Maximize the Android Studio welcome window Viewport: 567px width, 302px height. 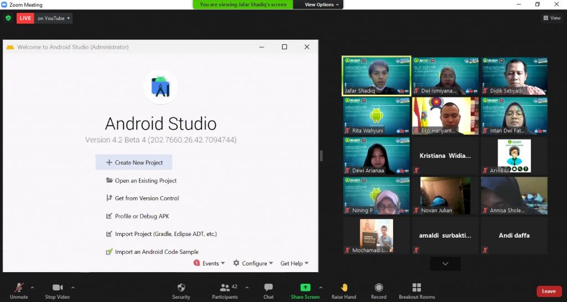(285, 47)
